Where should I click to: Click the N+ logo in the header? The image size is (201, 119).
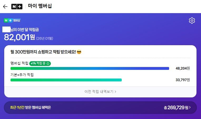pos(17,7)
